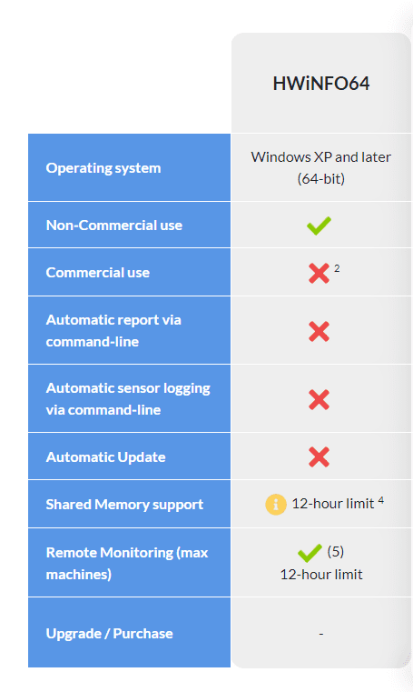Click footnote 2 next to Commercial use X

(x=337, y=268)
